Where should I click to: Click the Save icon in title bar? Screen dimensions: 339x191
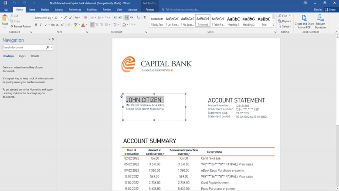pos(5,3)
